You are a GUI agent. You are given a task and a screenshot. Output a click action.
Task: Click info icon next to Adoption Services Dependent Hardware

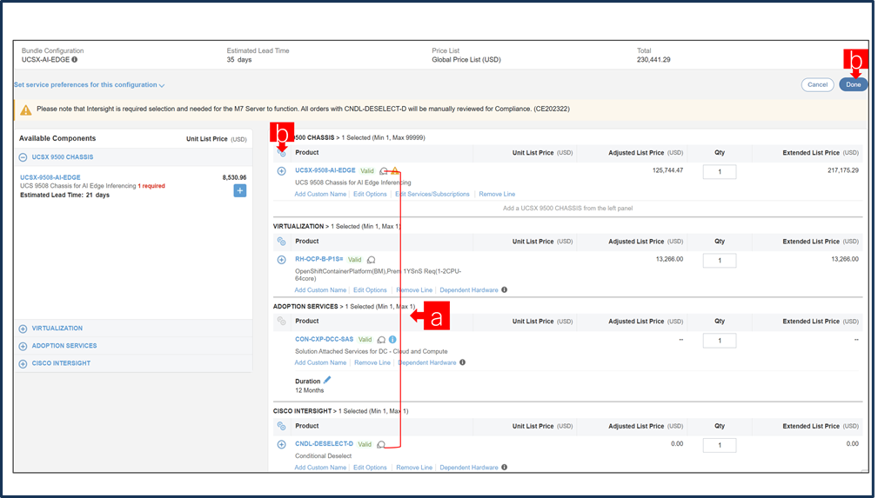click(463, 362)
